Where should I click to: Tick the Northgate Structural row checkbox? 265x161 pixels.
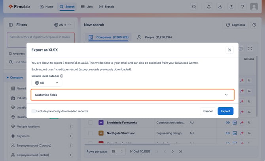pos(90,133)
